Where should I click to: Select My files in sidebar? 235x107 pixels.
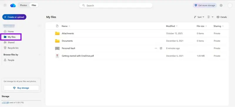click(11, 37)
